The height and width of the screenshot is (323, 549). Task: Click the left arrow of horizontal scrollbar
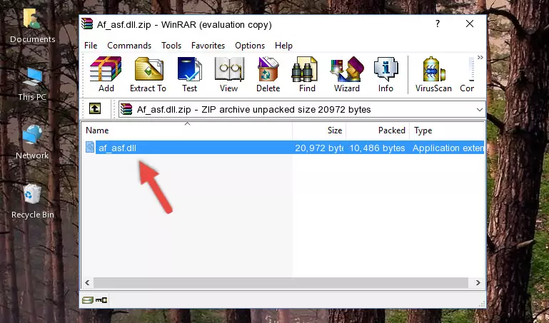tap(88, 282)
